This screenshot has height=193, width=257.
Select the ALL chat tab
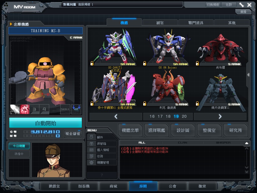pos(142,143)
